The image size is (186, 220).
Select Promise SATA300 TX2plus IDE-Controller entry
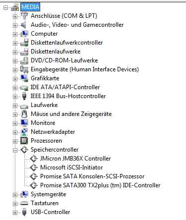pyautogui.click(x=100, y=185)
